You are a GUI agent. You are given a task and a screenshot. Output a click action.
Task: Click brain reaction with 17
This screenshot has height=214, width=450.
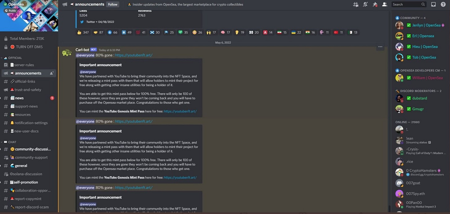[x=225, y=32]
